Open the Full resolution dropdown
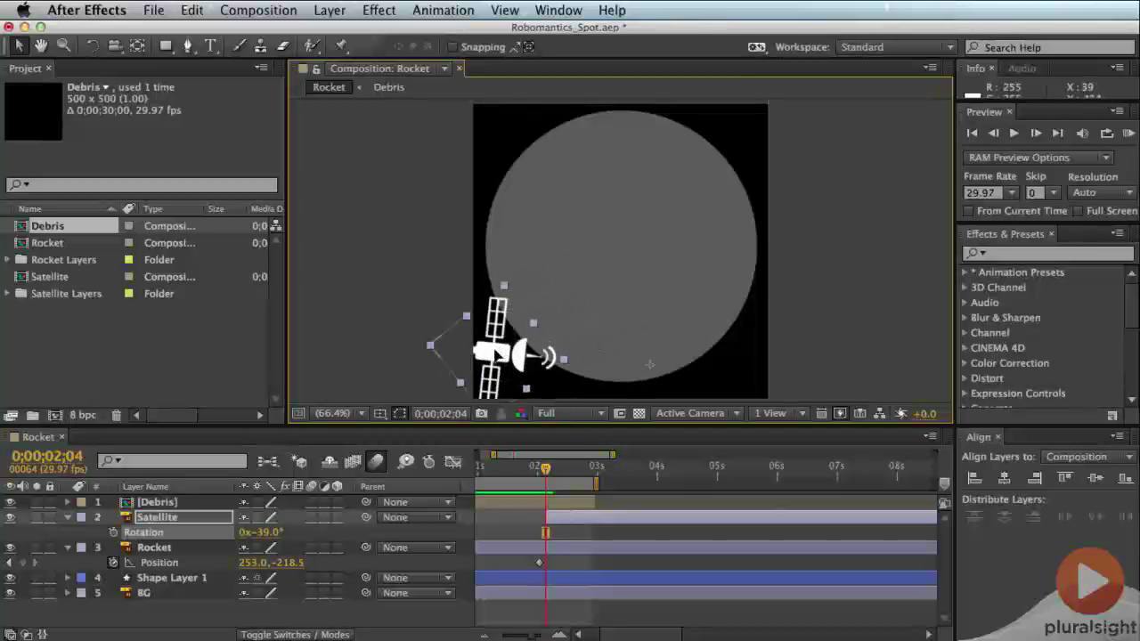The width and height of the screenshot is (1140, 641). [x=570, y=413]
